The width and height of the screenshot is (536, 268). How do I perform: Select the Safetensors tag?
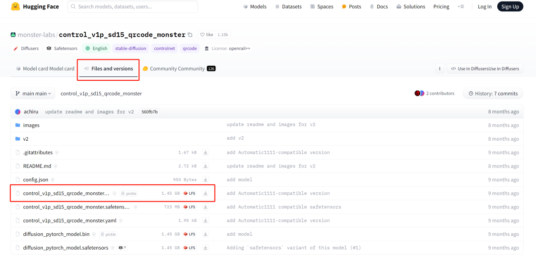click(x=62, y=49)
